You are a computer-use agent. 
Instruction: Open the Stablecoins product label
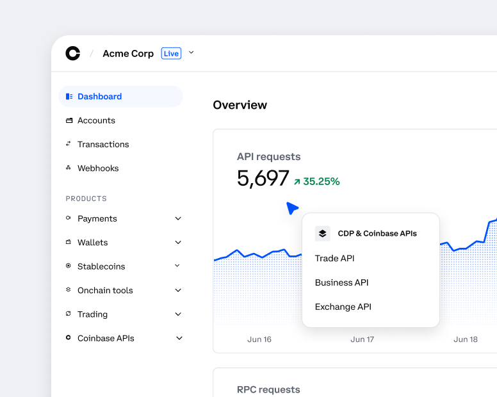101,266
